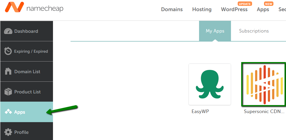
Task: Click the Dashboard speedometer icon
Action: 8,31
